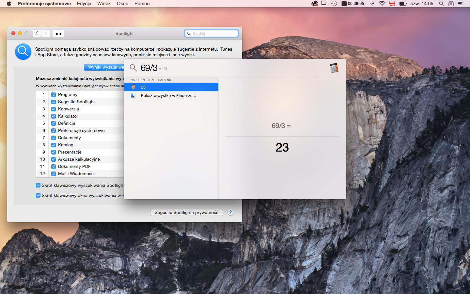470x294 pixels.
Task: Open the Time Machine menu bar icon
Action: tap(334, 4)
